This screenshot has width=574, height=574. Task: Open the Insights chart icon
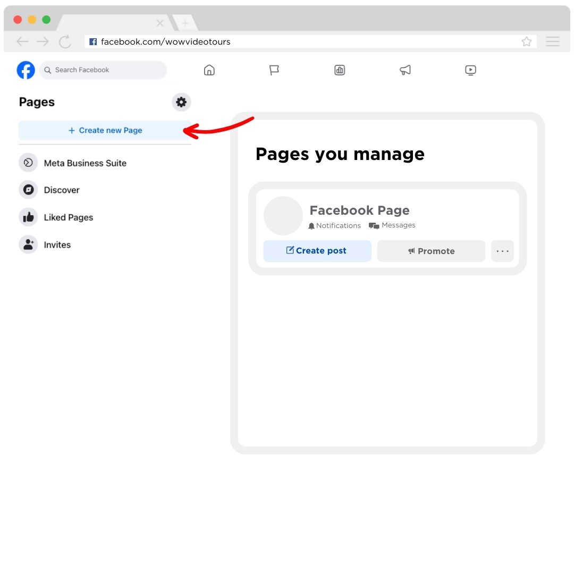(x=340, y=70)
